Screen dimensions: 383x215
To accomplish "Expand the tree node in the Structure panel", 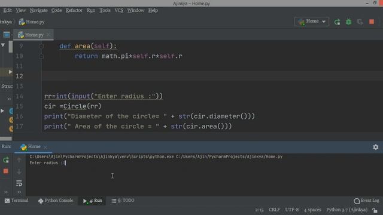I will click(x=2, y=111).
